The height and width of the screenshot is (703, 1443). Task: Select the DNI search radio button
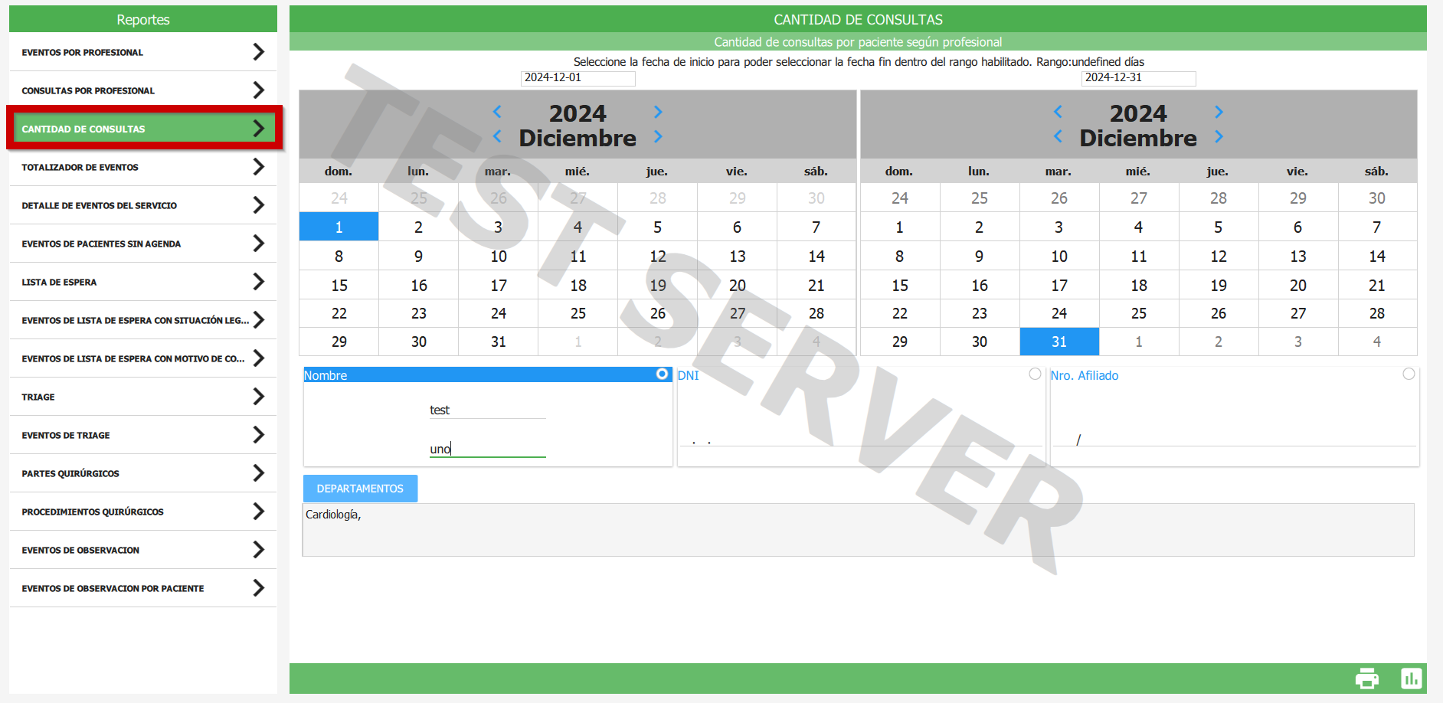point(1035,374)
